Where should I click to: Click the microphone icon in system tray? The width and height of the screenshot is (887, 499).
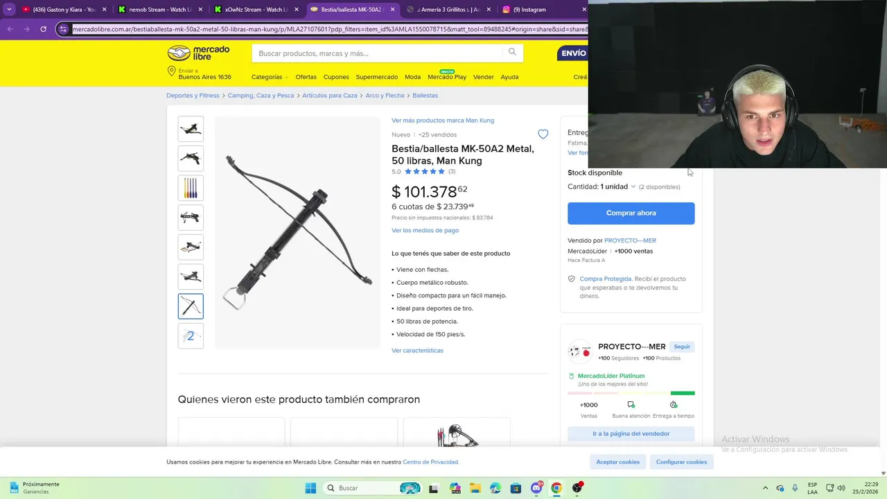coord(795,488)
